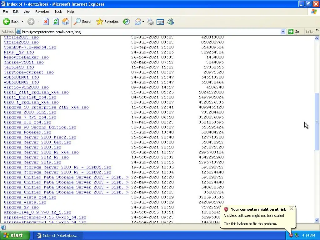Open the Windows Start menu
Screen dimensions: 320x240
[15, 236]
